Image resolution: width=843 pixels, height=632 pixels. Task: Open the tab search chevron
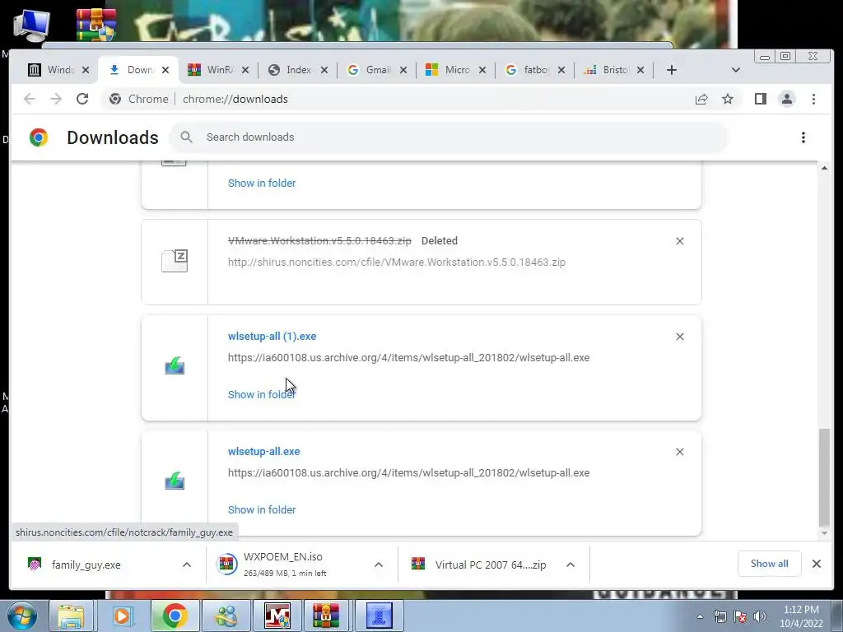(735, 70)
